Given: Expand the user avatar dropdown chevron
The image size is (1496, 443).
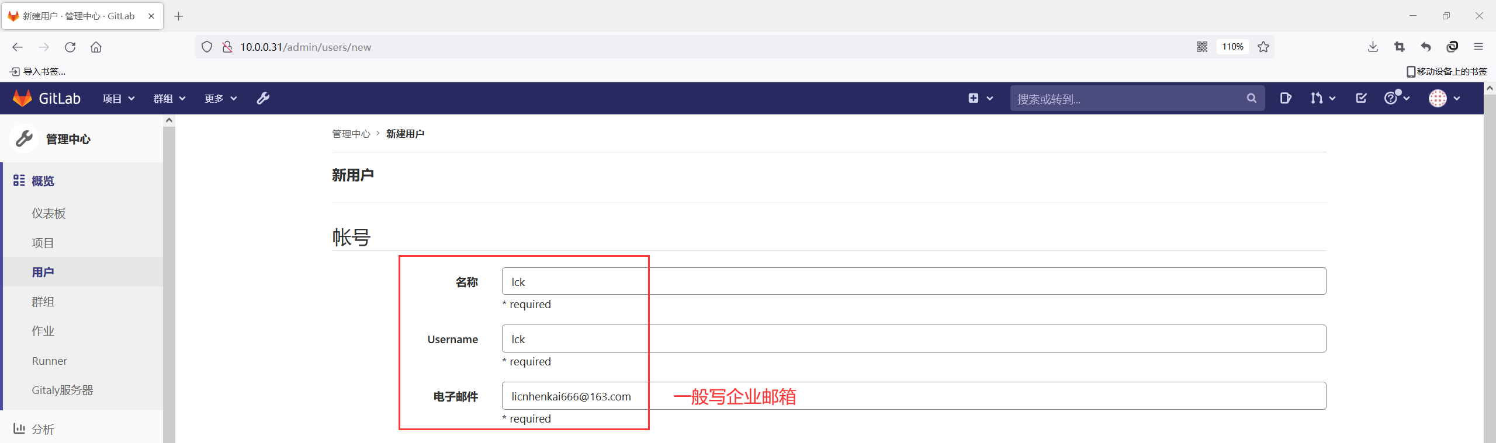Looking at the screenshot, I should click(x=1457, y=99).
